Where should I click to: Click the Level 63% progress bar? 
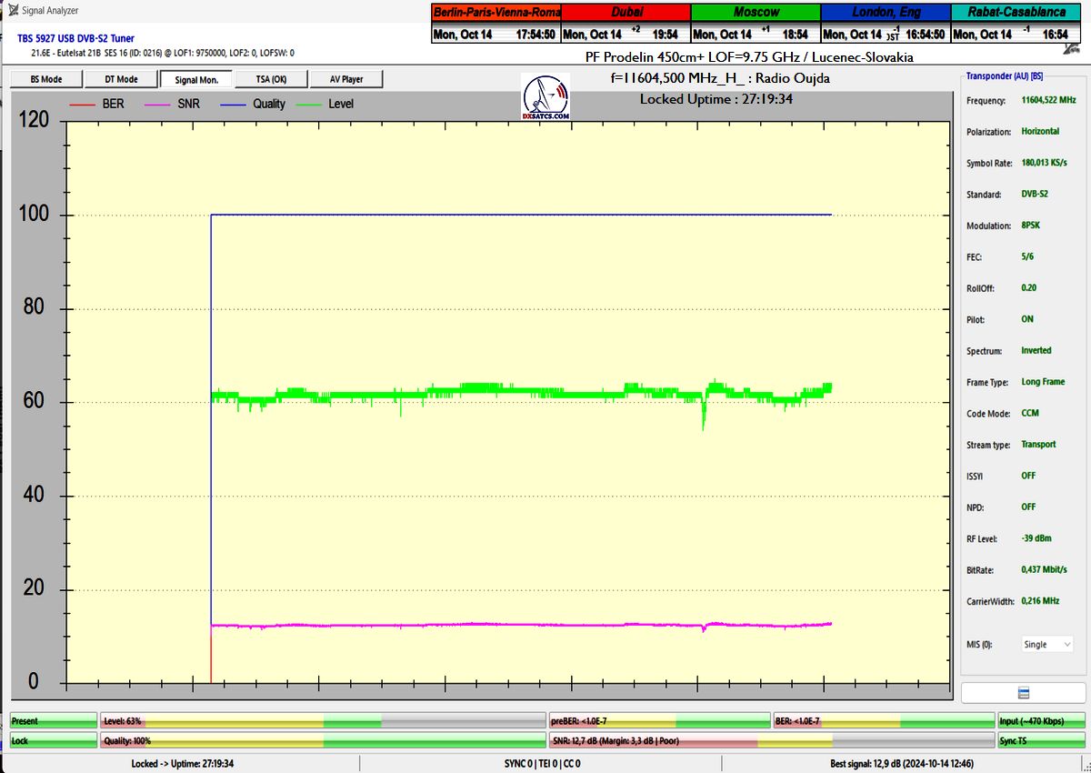(323, 720)
